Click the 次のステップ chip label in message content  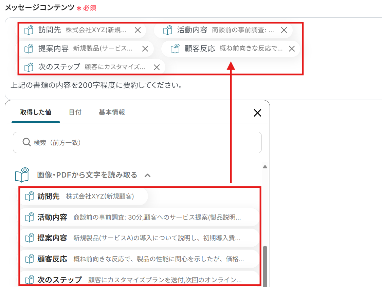click(x=59, y=67)
